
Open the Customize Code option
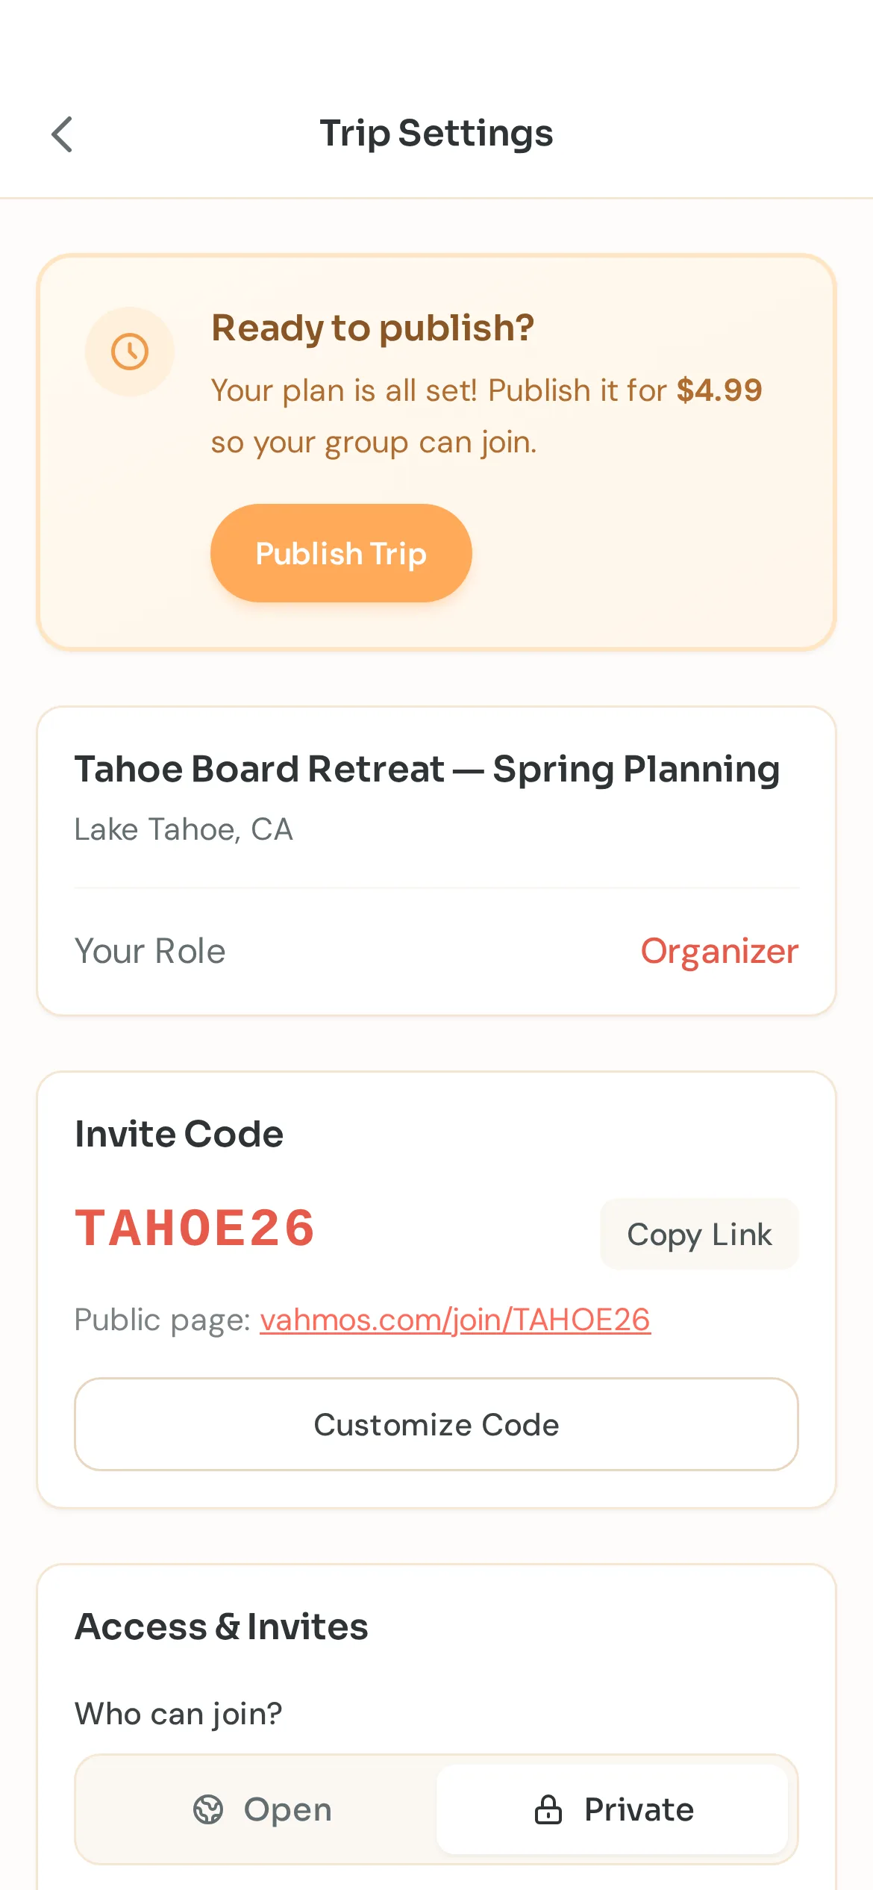436,1424
